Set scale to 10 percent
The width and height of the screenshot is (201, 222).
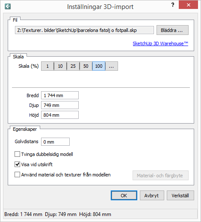[x=60, y=66]
